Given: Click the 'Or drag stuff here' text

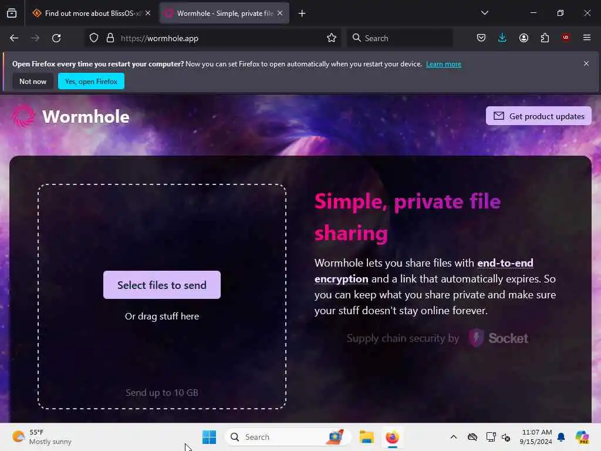Looking at the screenshot, I should [x=162, y=317].
